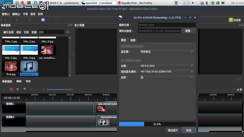Open the terminal launcher in the panel
Image resolution: width=244 pixels, height=137 pixels.
click(29, 3)
